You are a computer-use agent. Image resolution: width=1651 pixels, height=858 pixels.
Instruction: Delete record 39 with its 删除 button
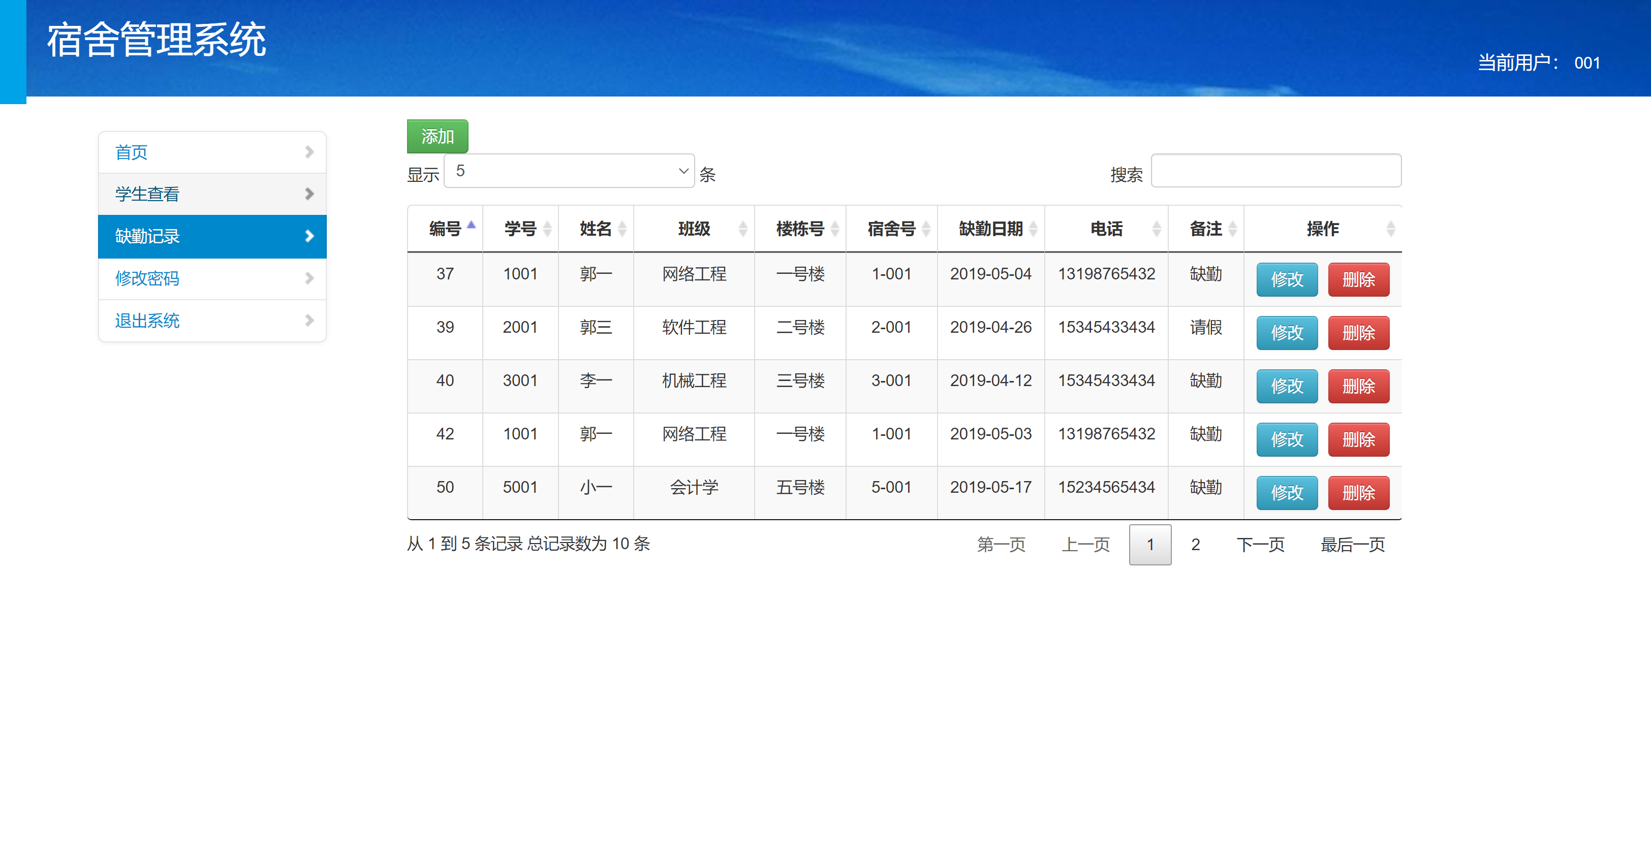click(1359, 333)
